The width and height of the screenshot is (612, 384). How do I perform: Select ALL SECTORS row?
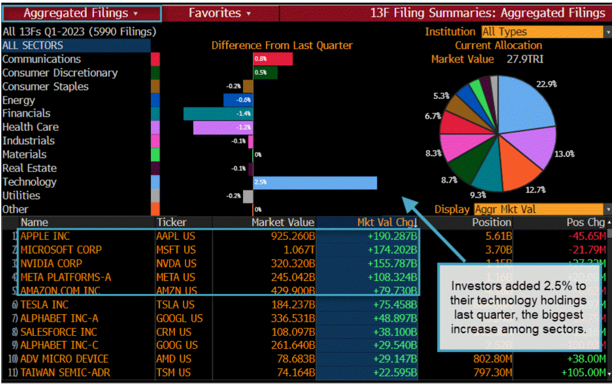click(x=76, y=45)
